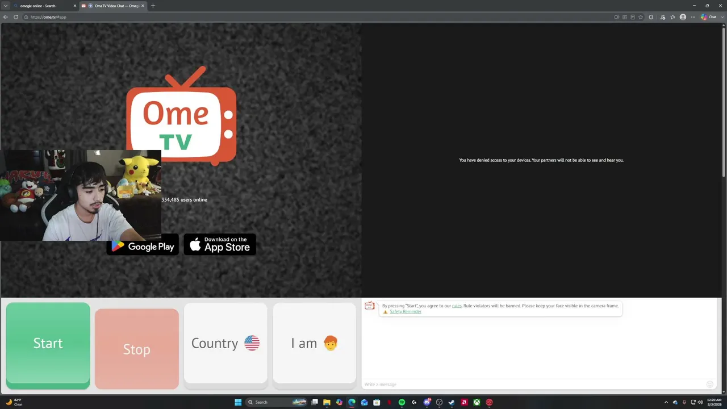Open the 'rules' link in chat notice
This screenshot has height=409, width=727.
(x=457, y=306)
